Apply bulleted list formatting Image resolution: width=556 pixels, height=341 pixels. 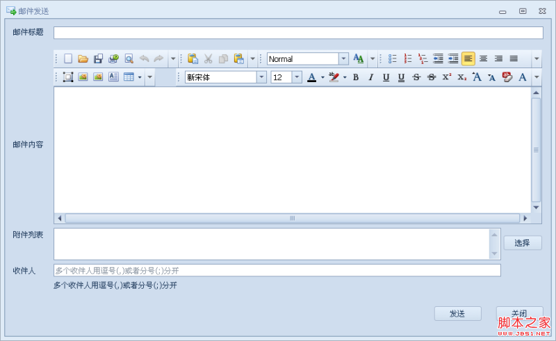(x=393, y=59)
